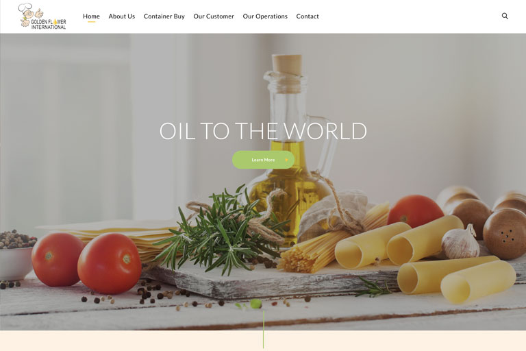The width and height of the screenshot is (526, 351).
Task: Click the yellow underline beneath Home
Action: point(91,22)
